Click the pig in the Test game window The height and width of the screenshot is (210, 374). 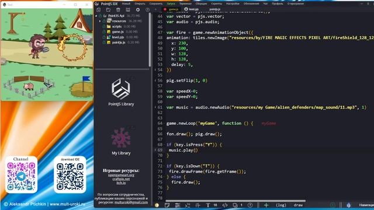click(x=29, y=86)
